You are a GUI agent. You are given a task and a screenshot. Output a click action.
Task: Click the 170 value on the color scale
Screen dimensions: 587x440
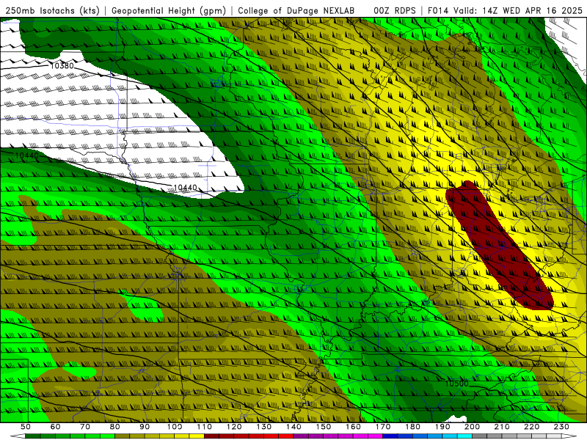coord(383,427)
